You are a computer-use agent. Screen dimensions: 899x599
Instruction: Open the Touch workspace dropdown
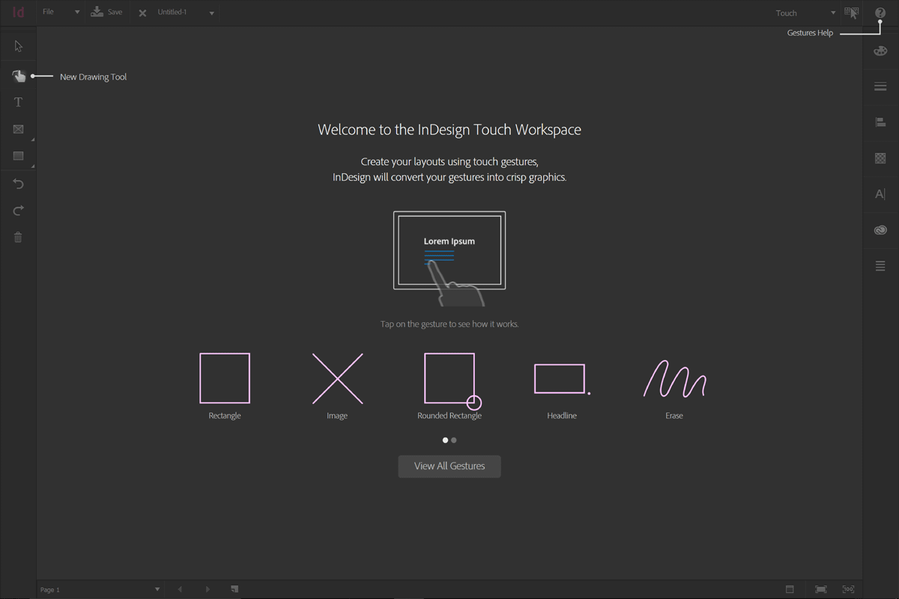click(805, 13)
